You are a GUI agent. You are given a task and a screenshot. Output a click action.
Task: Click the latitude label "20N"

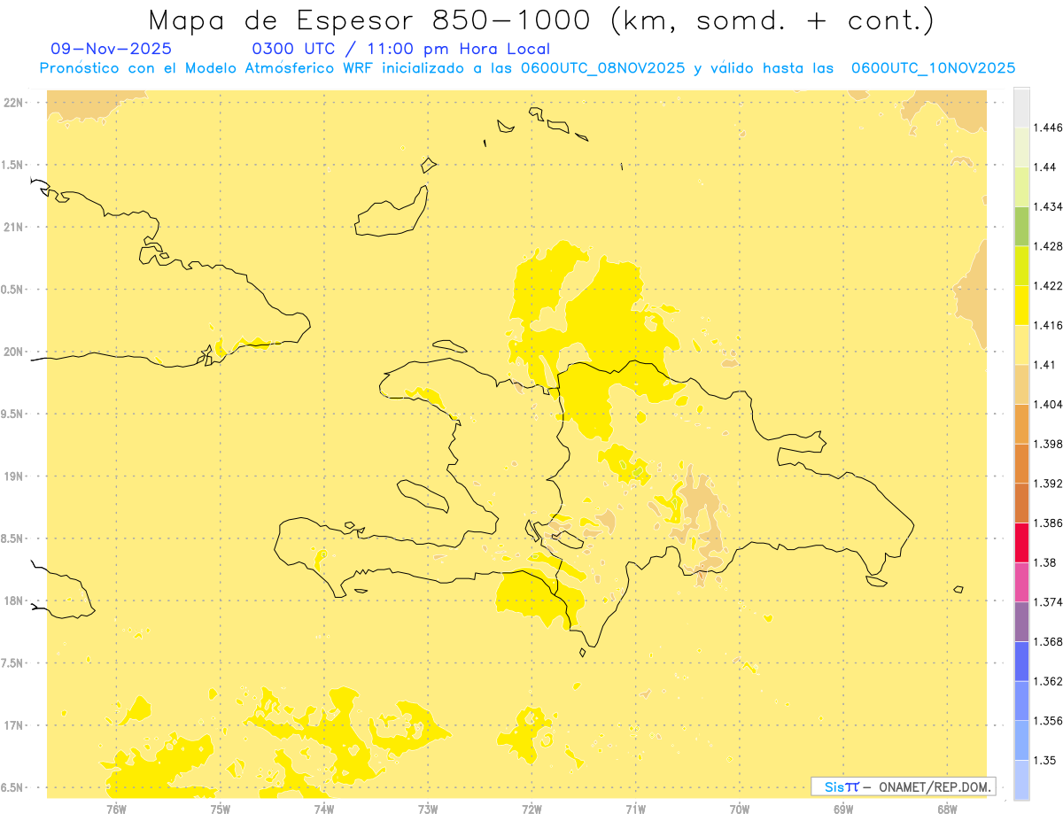tap(13, 352)
